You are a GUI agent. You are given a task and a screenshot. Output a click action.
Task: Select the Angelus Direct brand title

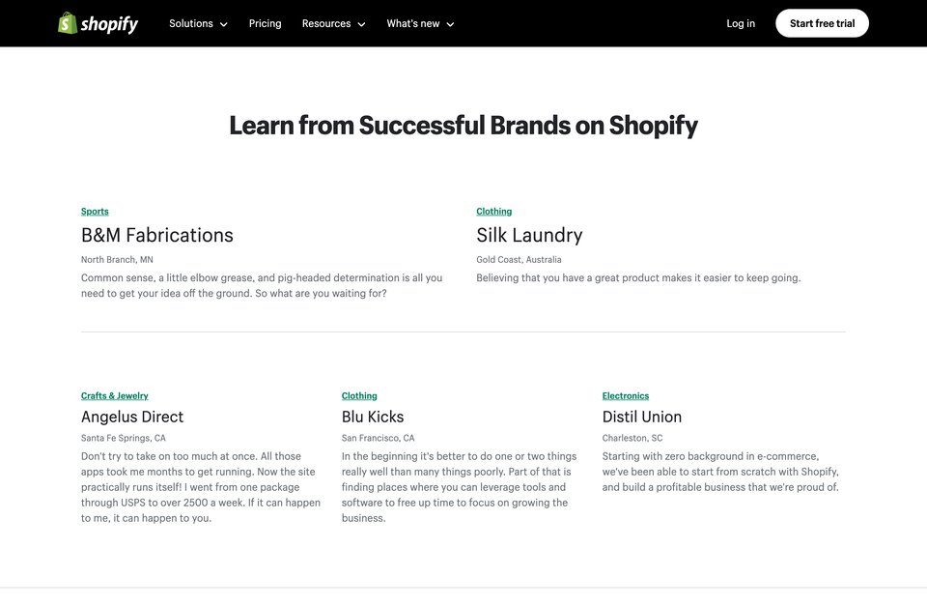(132, 417)
